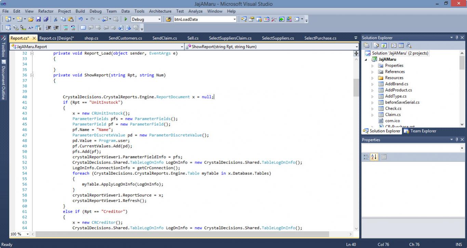Click the Refresh icon in Solution Explorer

click(384, 46)
